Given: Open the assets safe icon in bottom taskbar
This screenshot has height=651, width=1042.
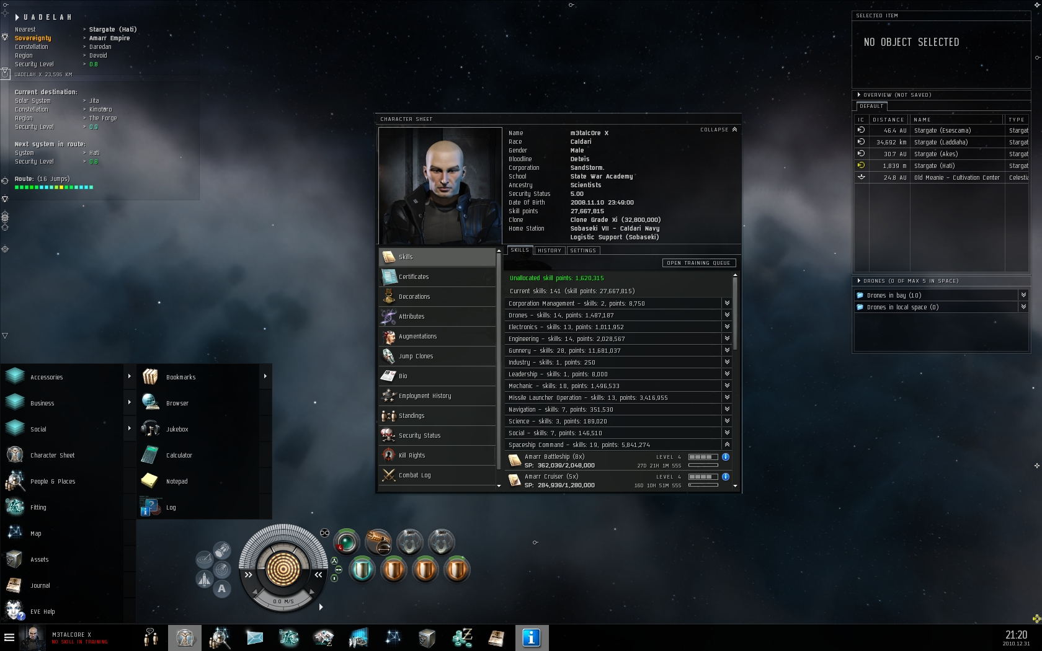Looking at the screenshot, I should (427, 637).
